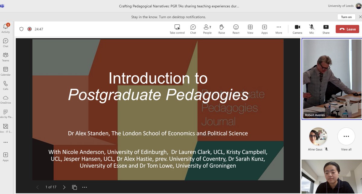Leave the meeting
Image resolution: width=362 pixels, height=194 pixels.
tap(347, 29)
